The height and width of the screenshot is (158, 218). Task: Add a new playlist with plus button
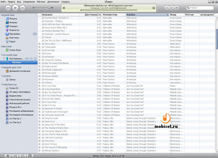(8, 156)
